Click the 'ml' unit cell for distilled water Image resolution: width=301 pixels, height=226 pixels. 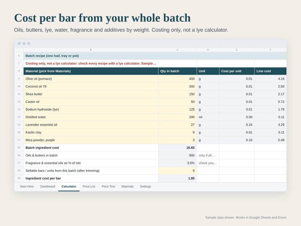[x=208, y=117]
